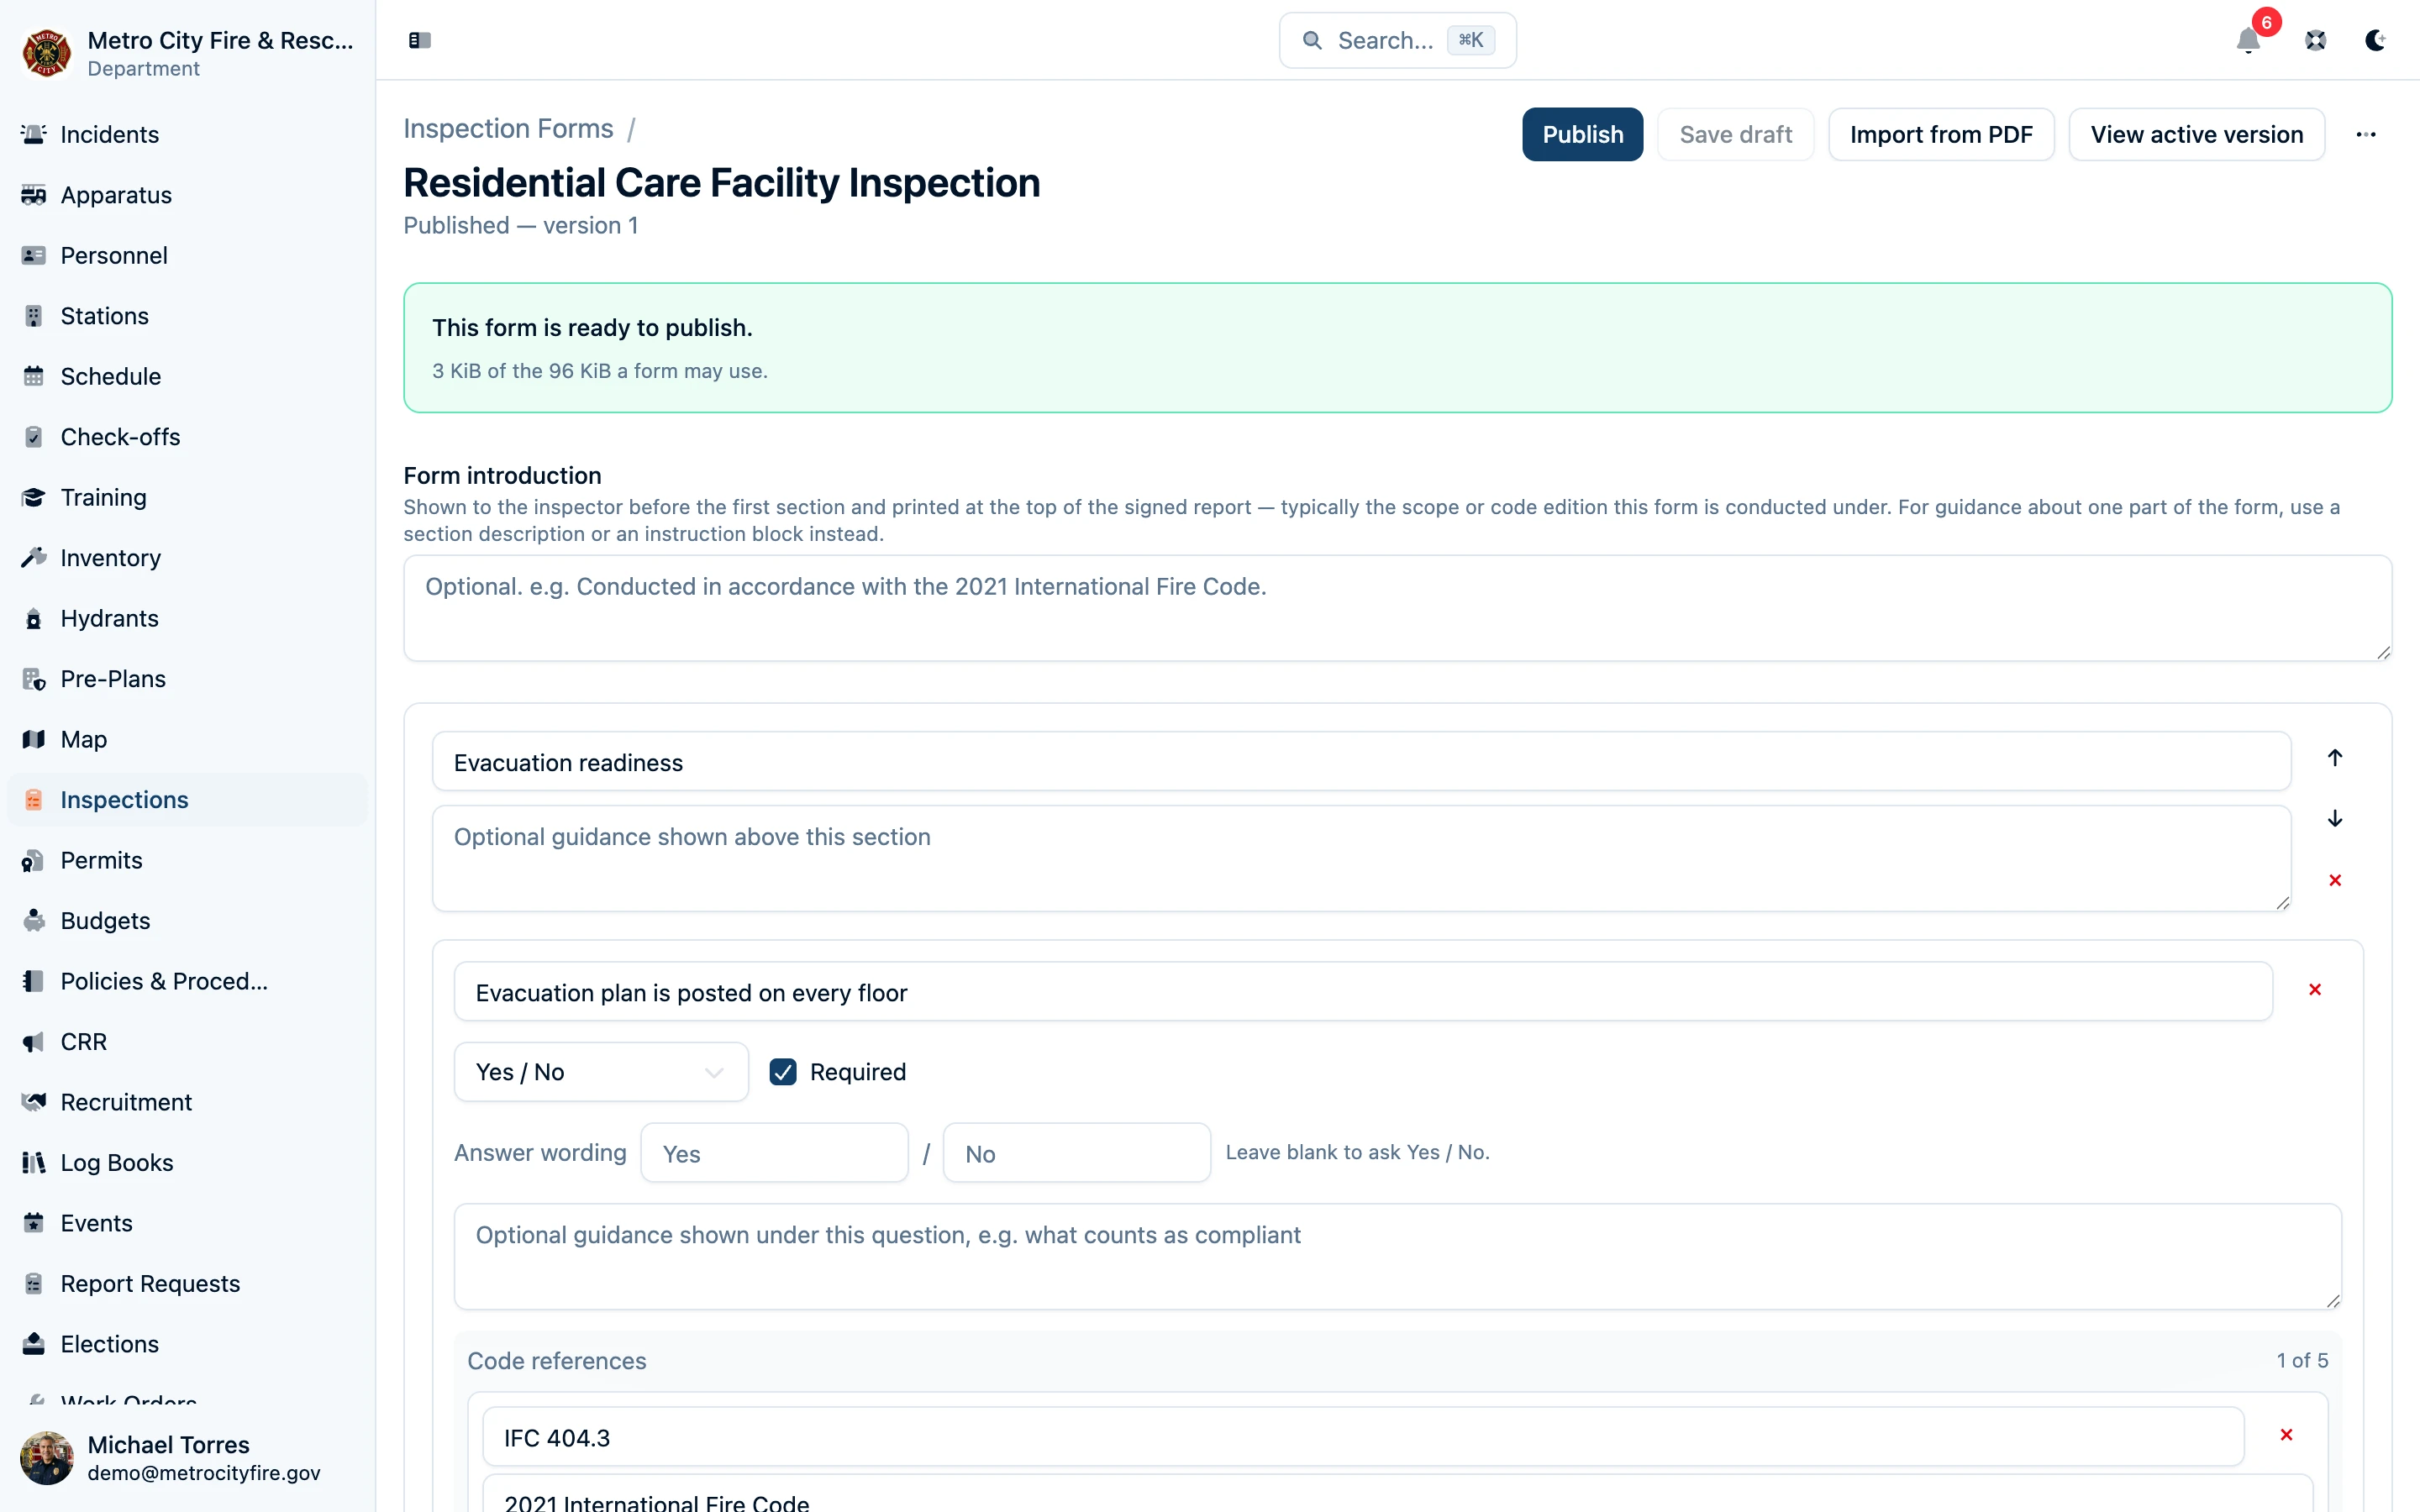Open Events in the sidebar
Viewport: 2420px width, 1512px height.
point(187,1223)
